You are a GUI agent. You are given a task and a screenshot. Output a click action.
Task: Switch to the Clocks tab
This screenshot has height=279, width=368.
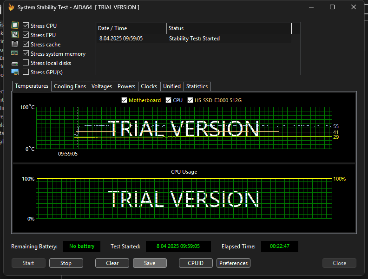[149, 86]
